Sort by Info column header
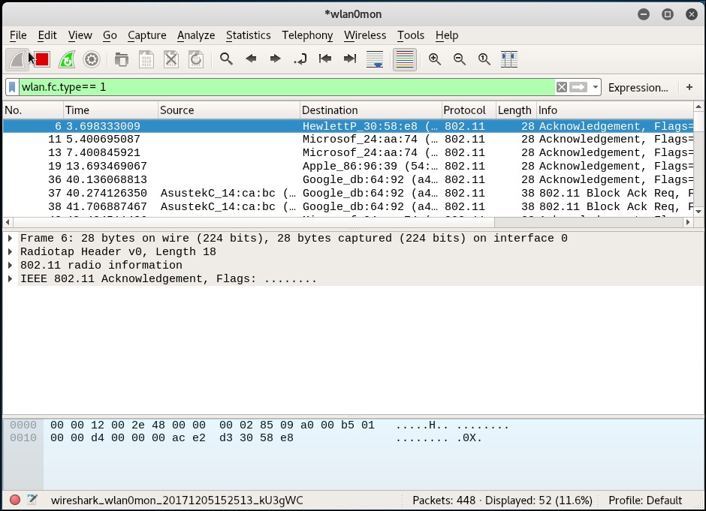Screen dimensions: 706x511 (615, 110)
